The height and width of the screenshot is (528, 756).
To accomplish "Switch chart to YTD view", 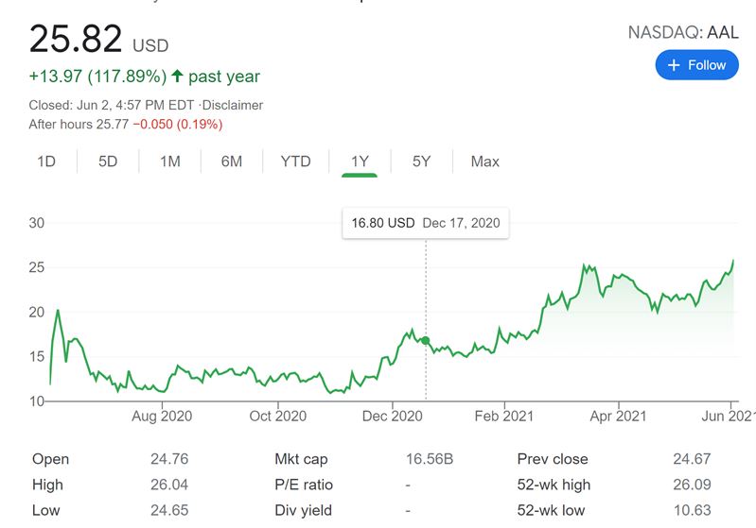I will pos(295,162).
